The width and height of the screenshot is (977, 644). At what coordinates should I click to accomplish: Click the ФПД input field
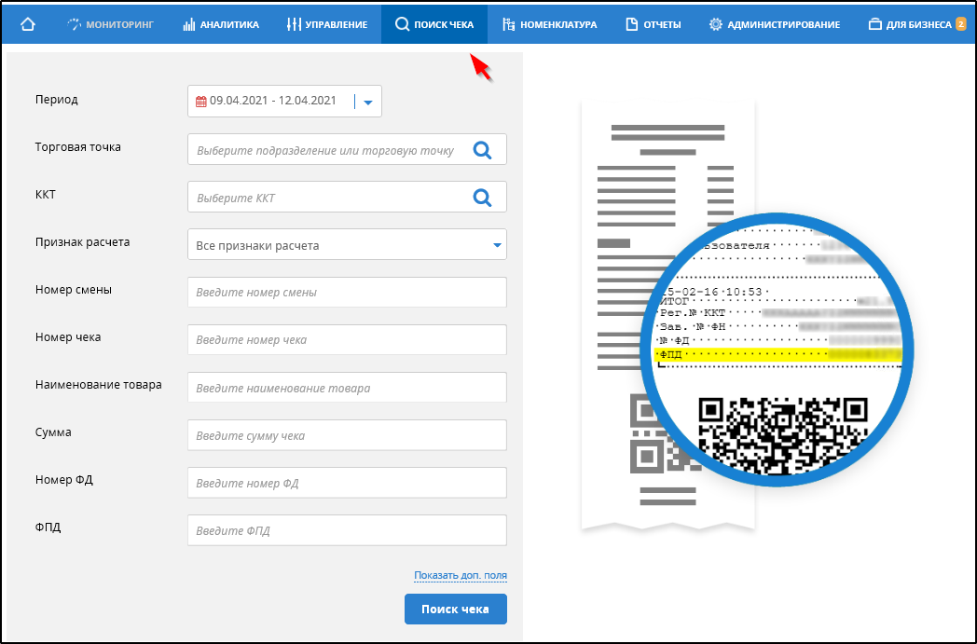coord(347,530)
